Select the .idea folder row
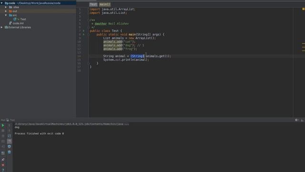The width and height of the screenshot is (305, 172). [x=38, y=7]
